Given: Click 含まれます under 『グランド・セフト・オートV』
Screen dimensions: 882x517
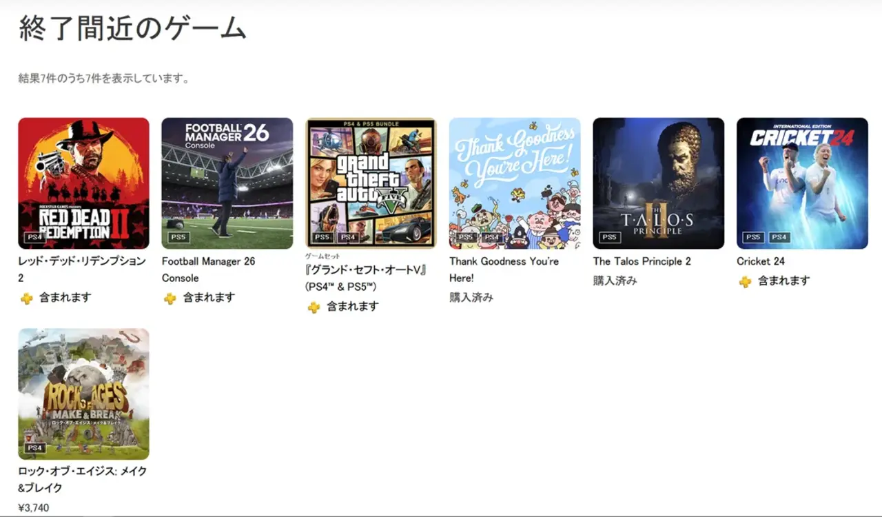Looking at the screenshot, I should 353,306.
